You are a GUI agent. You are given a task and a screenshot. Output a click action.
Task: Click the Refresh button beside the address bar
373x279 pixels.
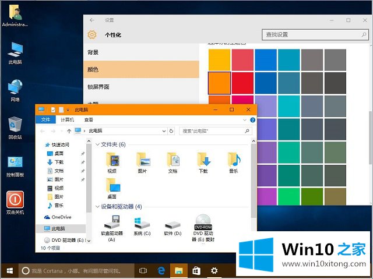(173, 131)
